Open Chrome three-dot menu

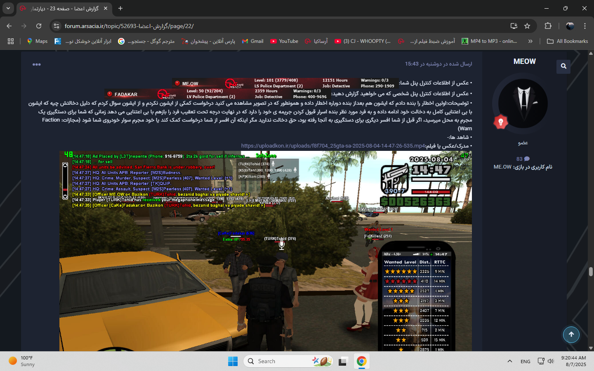(x=585, y=26)
